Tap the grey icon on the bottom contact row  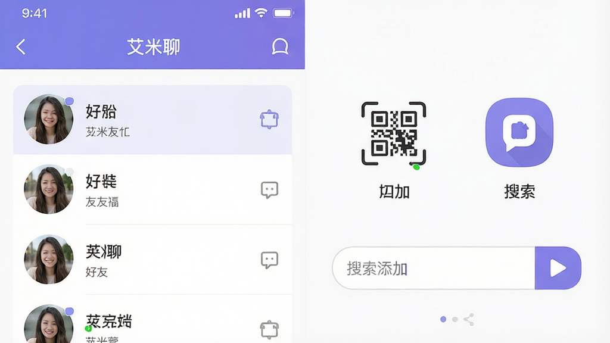tap(269, 330)
